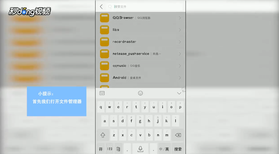Tap the b key
This screenshot has height=154, width=279.
[x=149, y=135]
